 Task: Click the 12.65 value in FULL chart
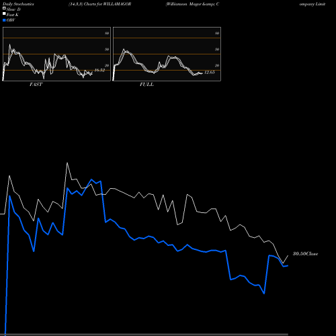click(210, 72)
